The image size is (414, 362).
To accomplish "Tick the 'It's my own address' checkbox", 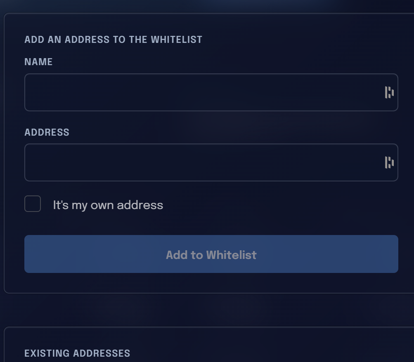I will click(x=33, y=204).
